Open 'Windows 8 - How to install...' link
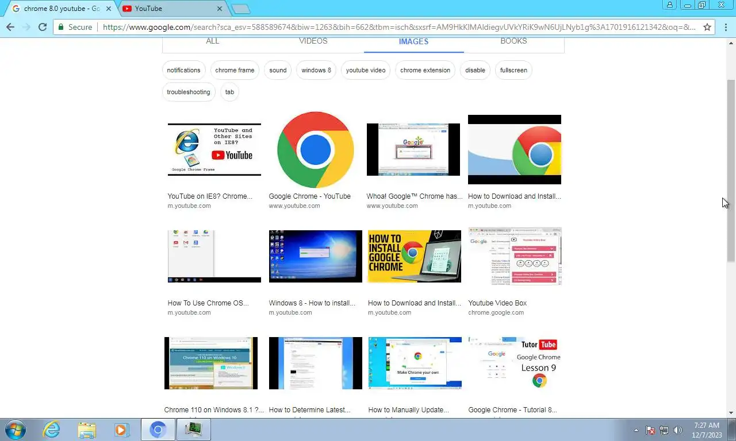Image resolution: width=736 pixels, height=441 pixels. click(x=312, y=303)
